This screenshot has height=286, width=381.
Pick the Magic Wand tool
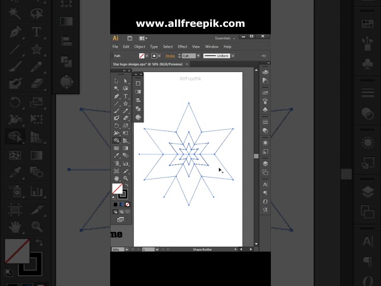[117, 88]
